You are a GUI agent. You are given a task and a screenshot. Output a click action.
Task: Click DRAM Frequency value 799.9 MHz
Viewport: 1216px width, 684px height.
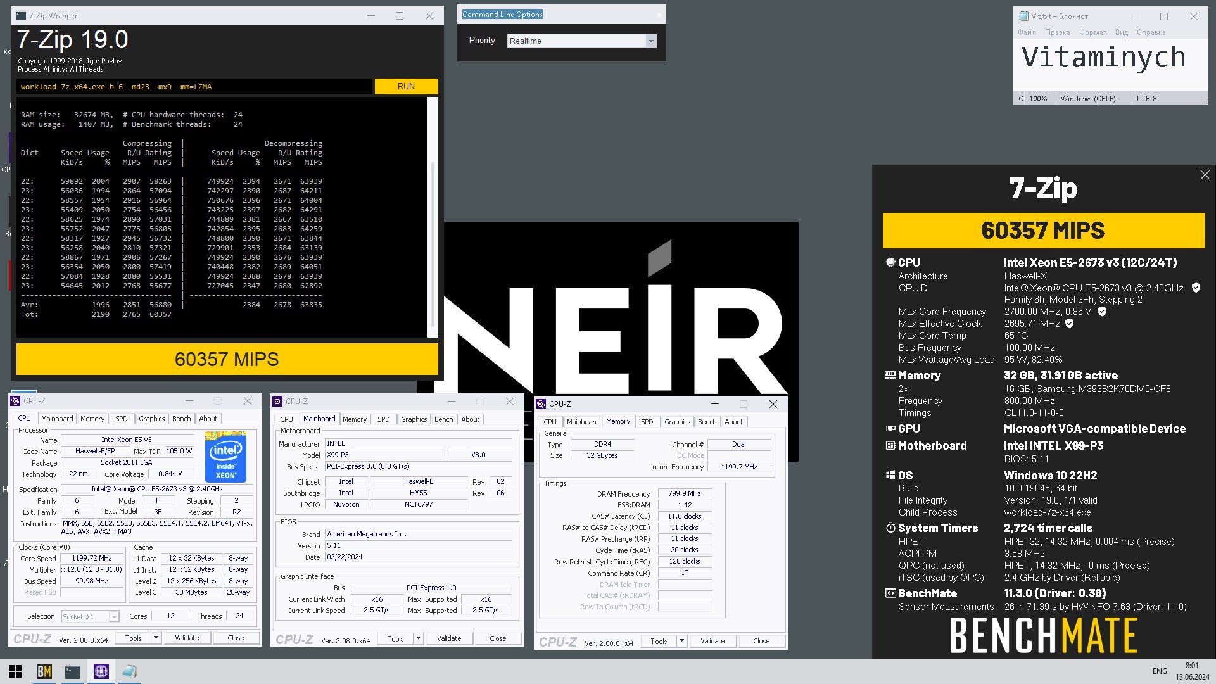click(x=685, y=493)
